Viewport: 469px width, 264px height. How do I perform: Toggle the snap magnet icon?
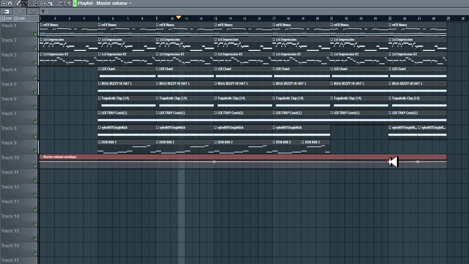click(10, 3)
